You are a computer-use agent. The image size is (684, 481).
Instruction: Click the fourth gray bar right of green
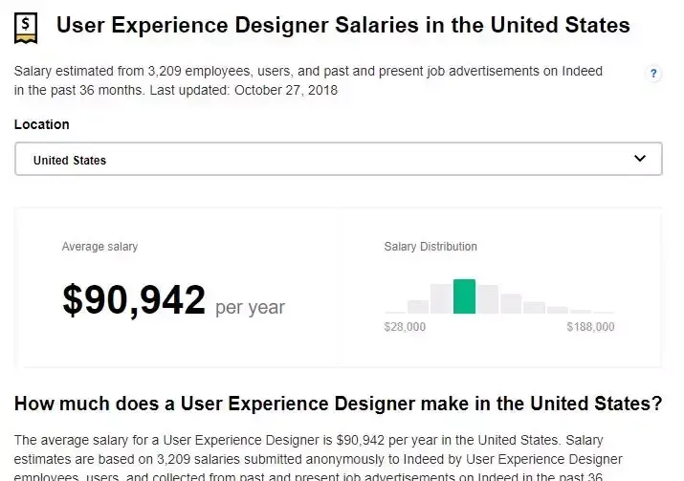click(x=557, y=310)
